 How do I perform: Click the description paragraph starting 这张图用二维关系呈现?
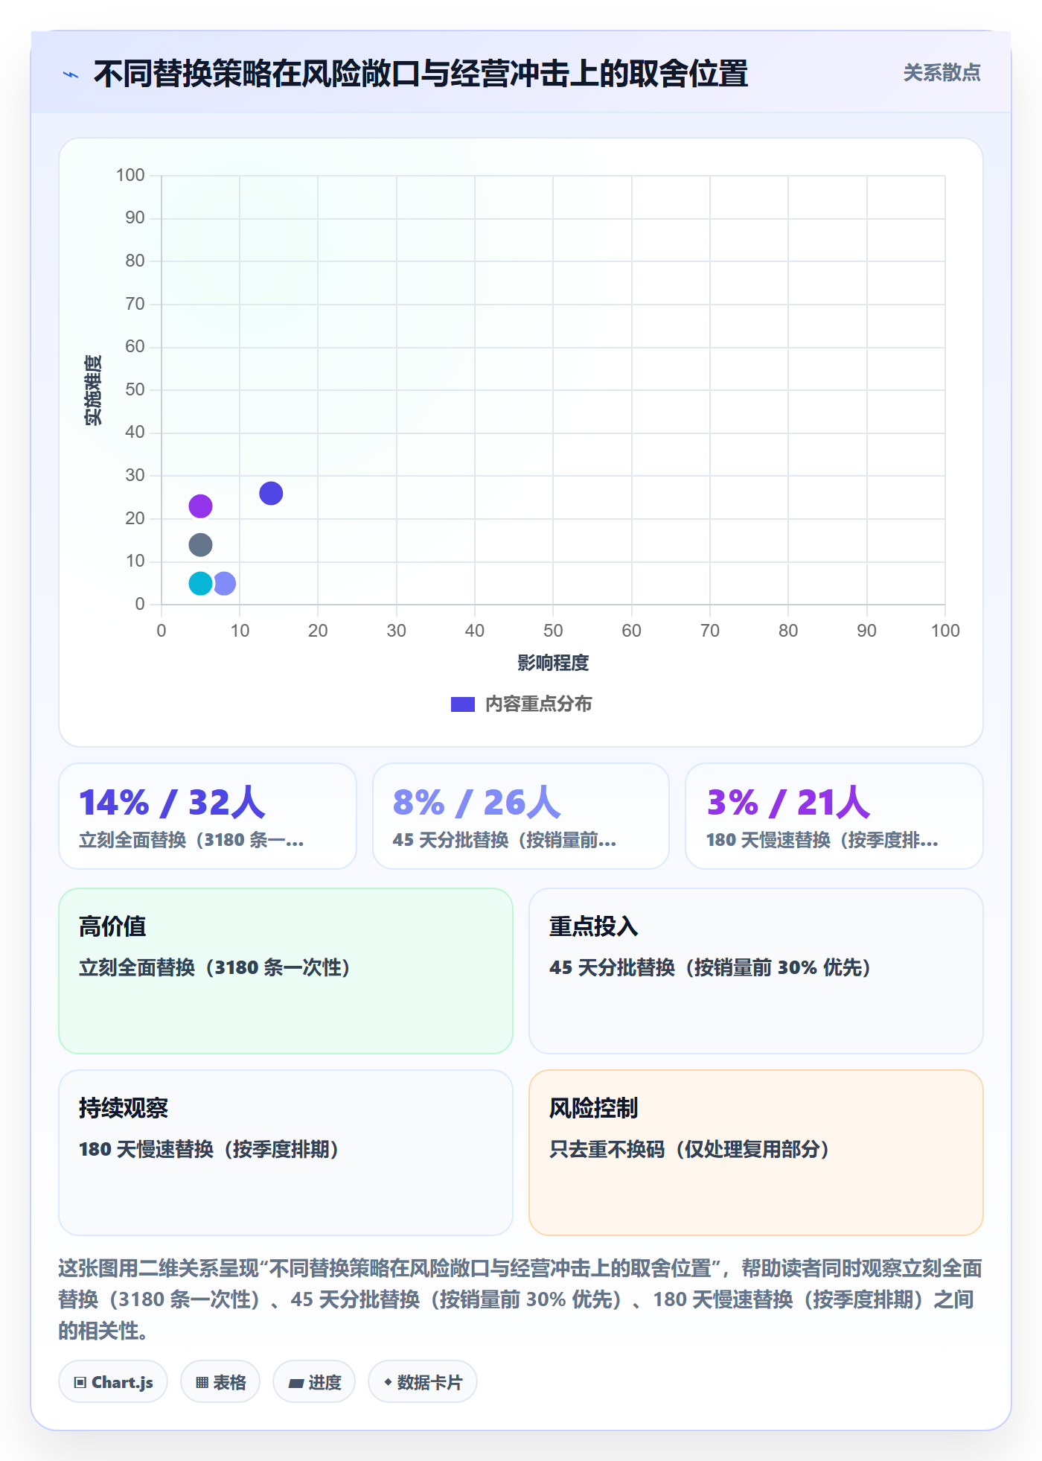(x=520, y=1299)
